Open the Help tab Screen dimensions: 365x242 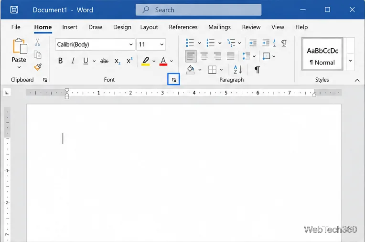pos(301,27)
